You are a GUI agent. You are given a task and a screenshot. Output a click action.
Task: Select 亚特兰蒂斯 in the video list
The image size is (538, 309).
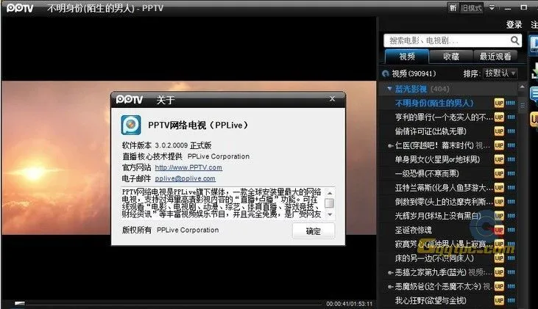pyautogui.click(x=444, y=187)
